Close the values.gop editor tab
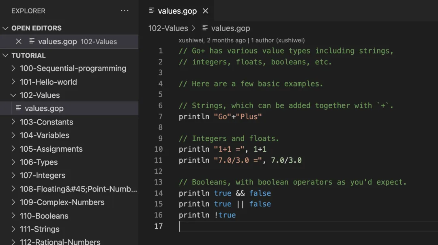 (x=205, y=11)
